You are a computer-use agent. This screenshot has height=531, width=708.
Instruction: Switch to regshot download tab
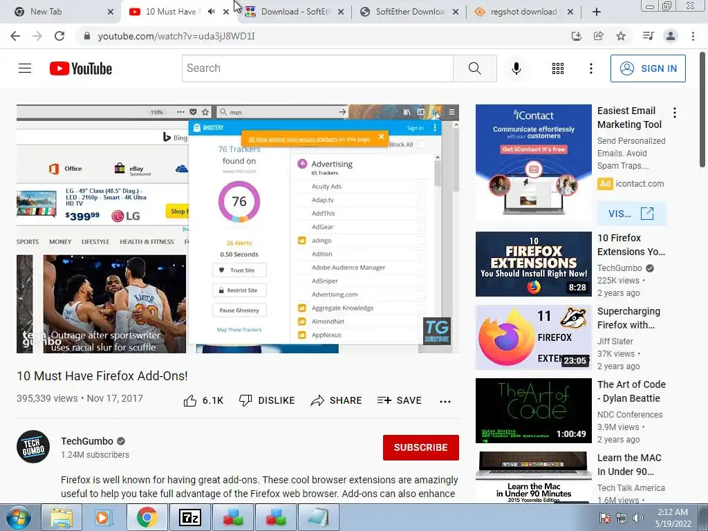[524, 12]
